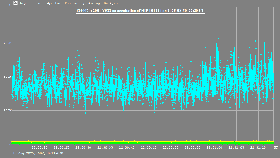Select the 22:30:30 time tick label
The width and height of the screenshot is (280, 158).
pyautogui.click(x=83, y=147)
